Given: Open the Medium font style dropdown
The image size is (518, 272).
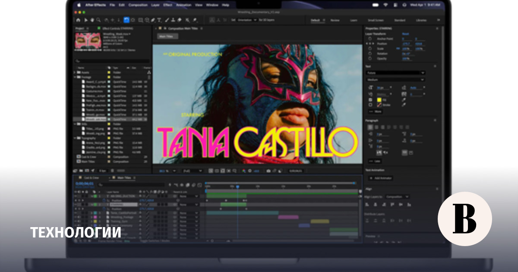Looking at the screenshot, I should [x=395, y=80].
